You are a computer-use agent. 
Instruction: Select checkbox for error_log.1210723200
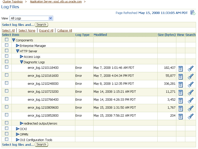[x=6, y=91]
